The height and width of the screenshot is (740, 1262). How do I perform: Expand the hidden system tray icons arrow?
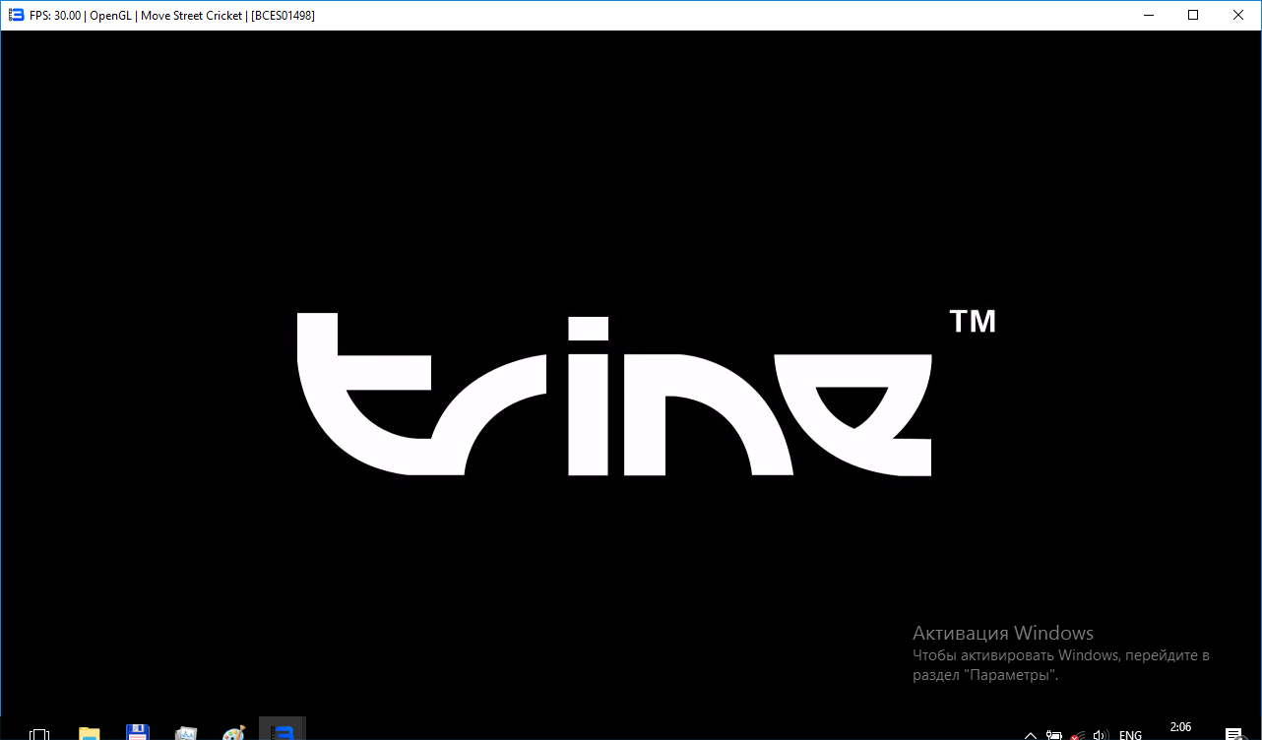pos(1031,734)
